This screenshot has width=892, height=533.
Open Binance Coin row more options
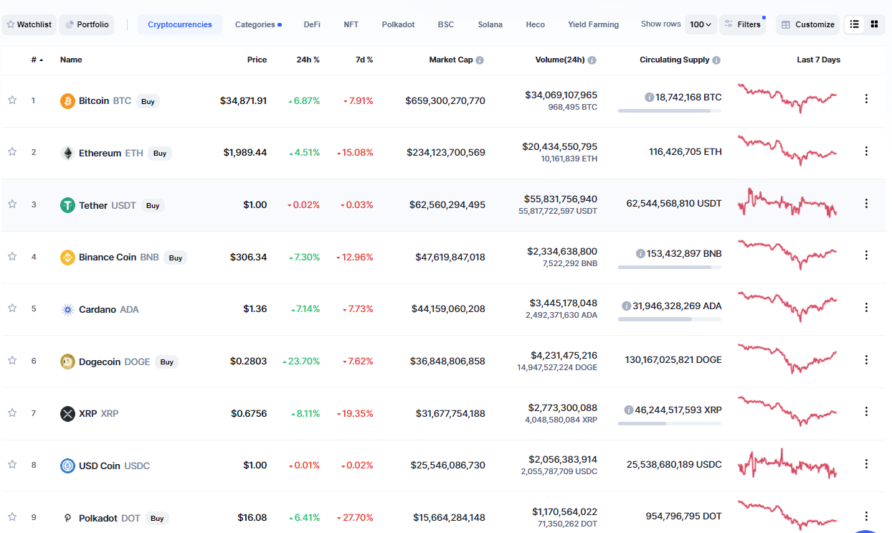[x=866, y=255]
